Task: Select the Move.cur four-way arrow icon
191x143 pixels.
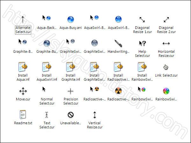Action: click(x=23, y=91)
